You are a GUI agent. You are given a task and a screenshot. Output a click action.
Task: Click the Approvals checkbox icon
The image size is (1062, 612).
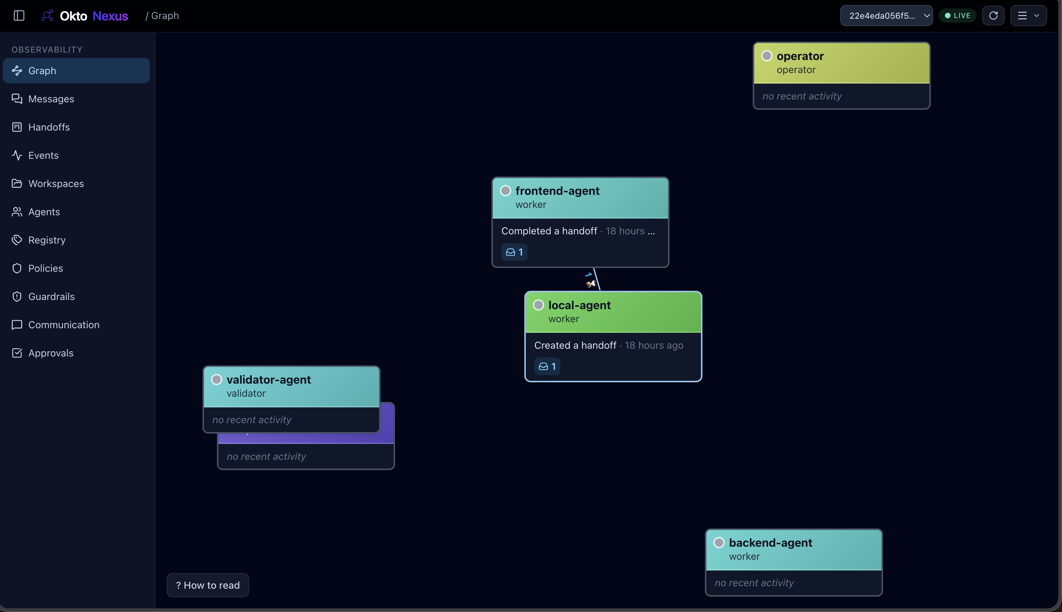(x=17, y=353)
